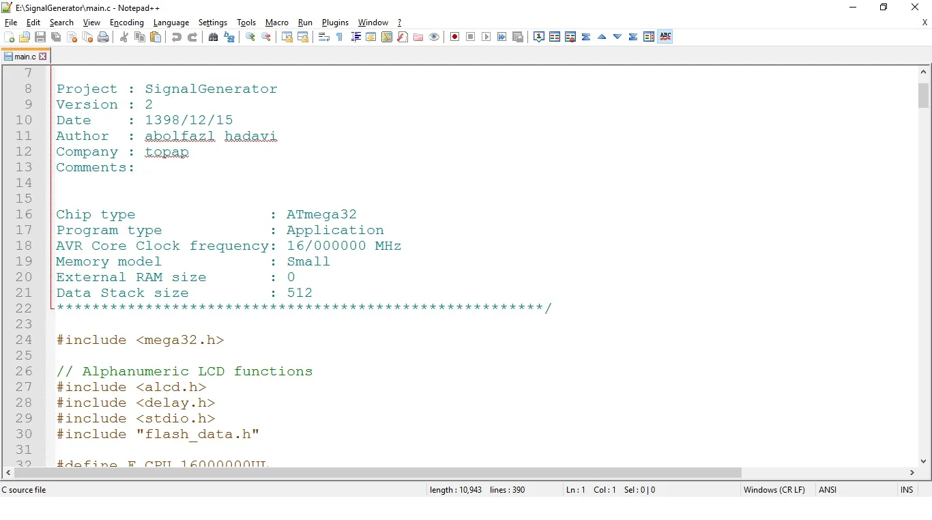
Task: Click the Find and Replace icon
Action: pos(229,37)
